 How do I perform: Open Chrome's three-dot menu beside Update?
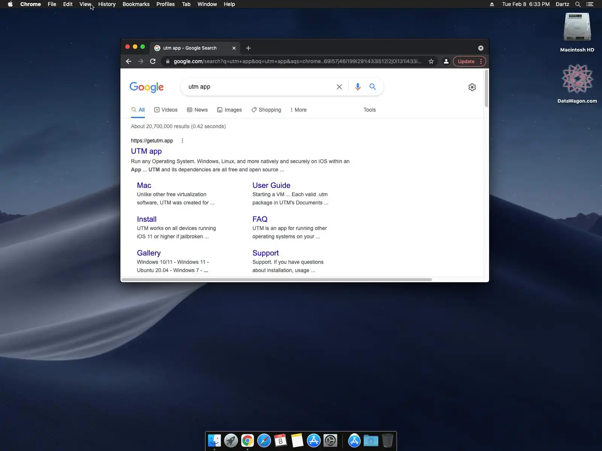coord(481,61)
